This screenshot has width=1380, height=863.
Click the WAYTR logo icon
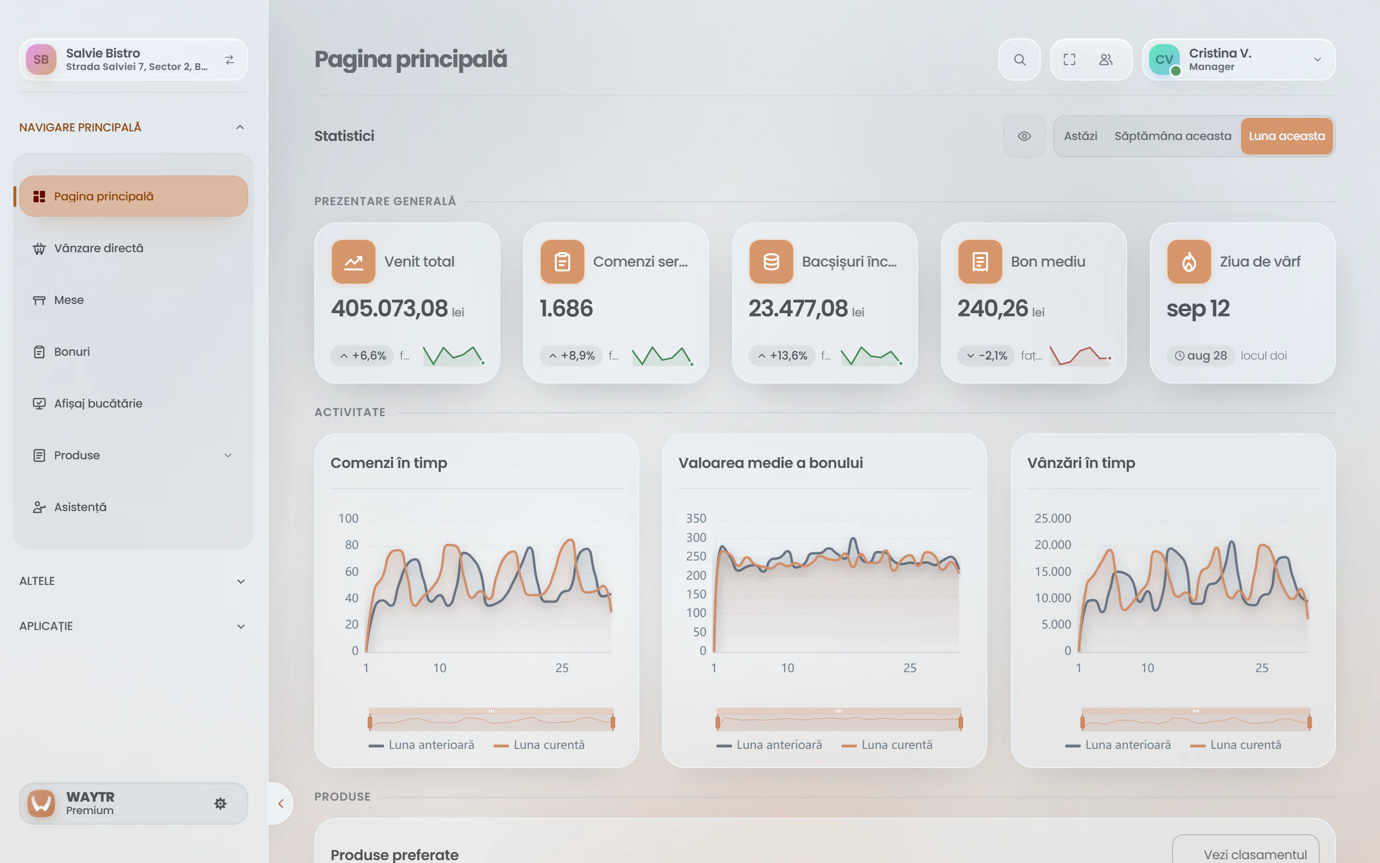[x=41, y=804]
